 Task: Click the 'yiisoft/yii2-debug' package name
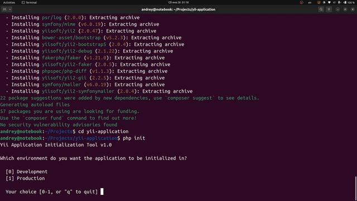coord(67,51)
